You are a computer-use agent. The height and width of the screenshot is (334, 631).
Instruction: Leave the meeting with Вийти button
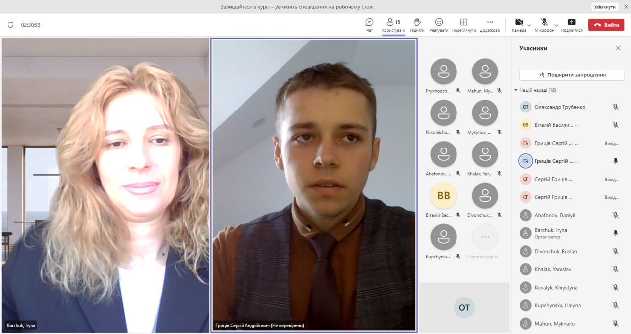(606, 25)
